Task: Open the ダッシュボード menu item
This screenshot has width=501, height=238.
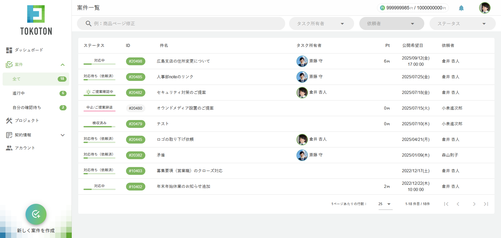Action: point(29,50)
